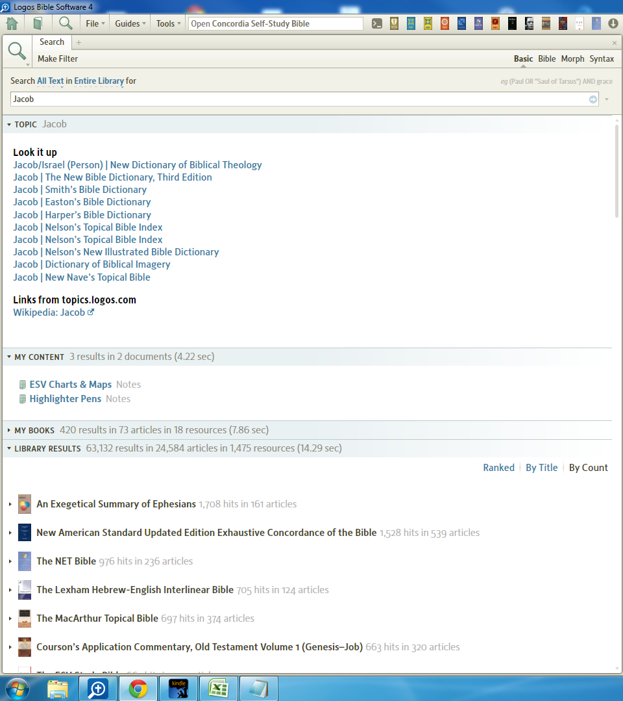Open the Tools menu

pos(168,23)
